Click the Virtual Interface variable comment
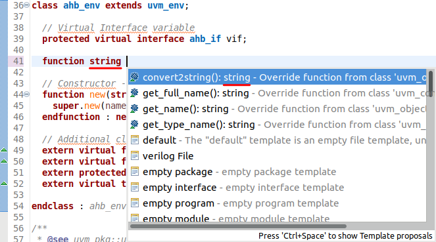The height and width of the screenshot is (242, 436). 118,28
